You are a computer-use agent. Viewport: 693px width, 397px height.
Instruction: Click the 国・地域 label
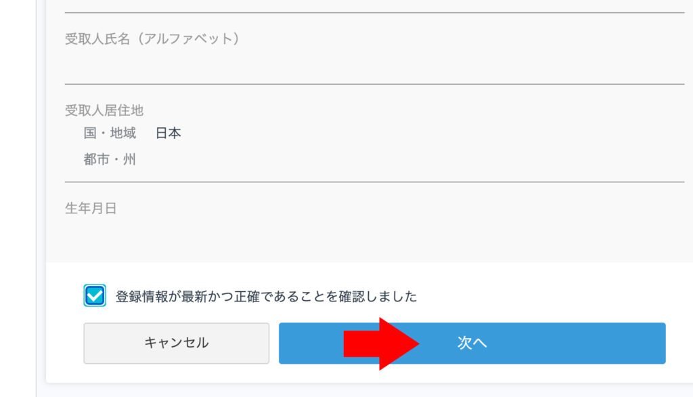tap(110, 133)
